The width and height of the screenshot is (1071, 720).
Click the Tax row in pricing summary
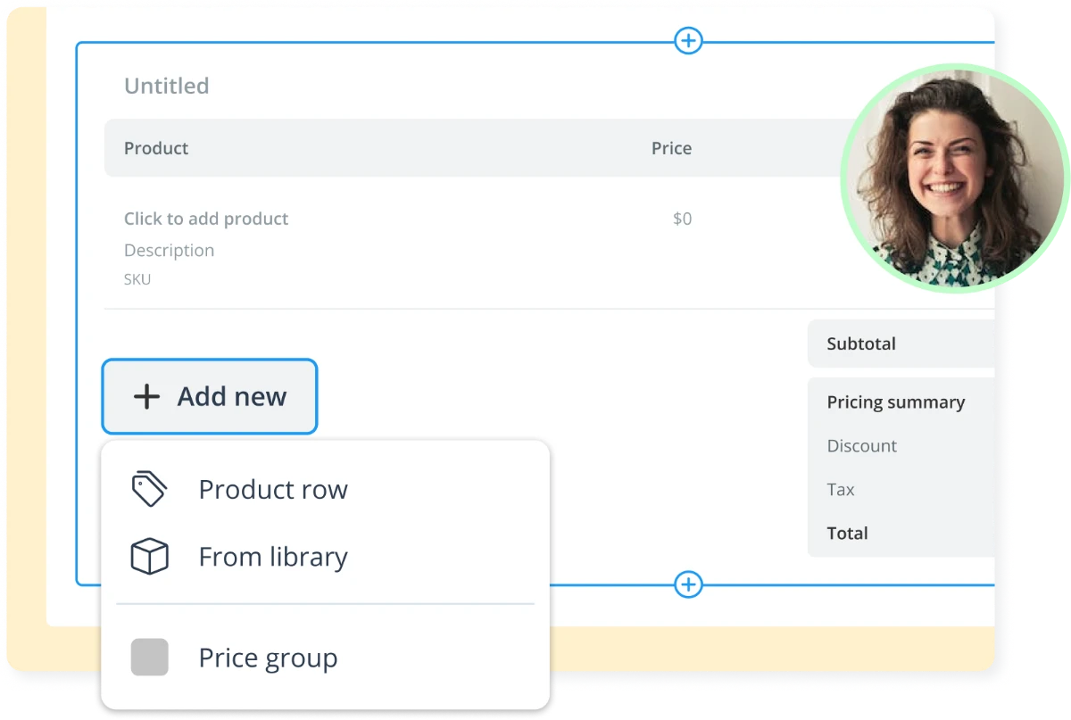tap(841, 490)
